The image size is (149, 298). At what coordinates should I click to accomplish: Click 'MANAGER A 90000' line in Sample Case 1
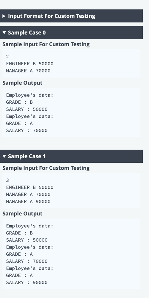[x=28, y=201]
